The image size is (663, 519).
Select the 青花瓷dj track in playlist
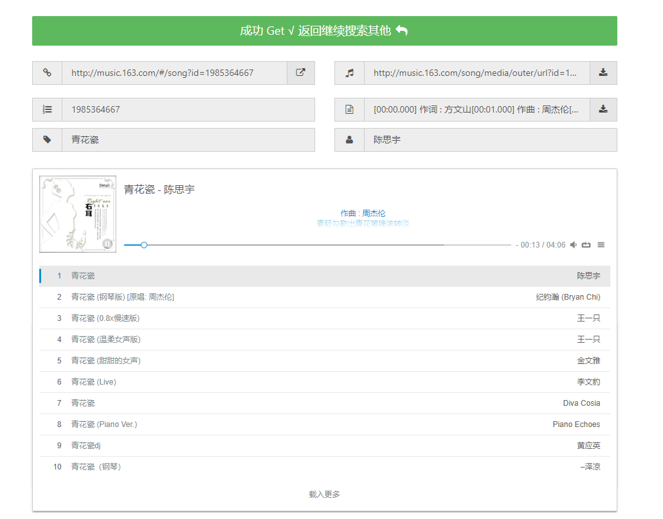(86, 446)
